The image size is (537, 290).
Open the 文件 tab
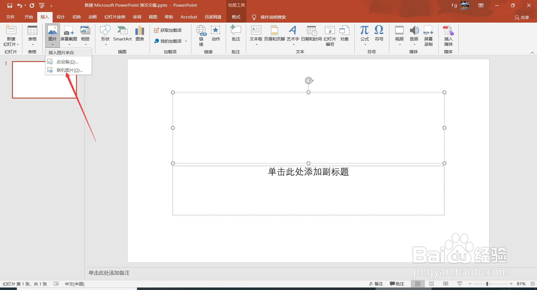click(10, 17)
